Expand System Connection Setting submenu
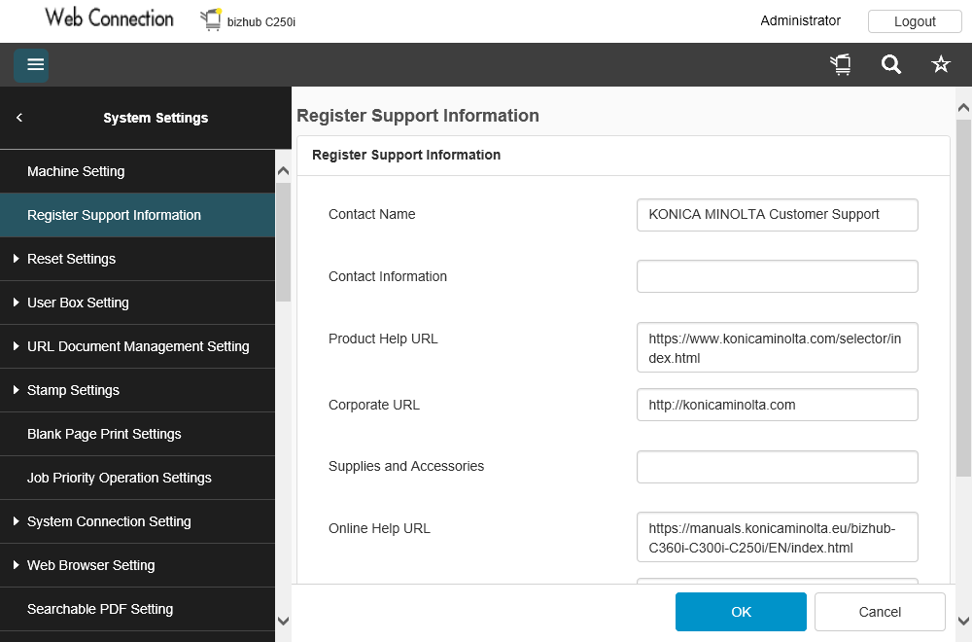Viewport: 972px width, 642px height. (109, 521)
